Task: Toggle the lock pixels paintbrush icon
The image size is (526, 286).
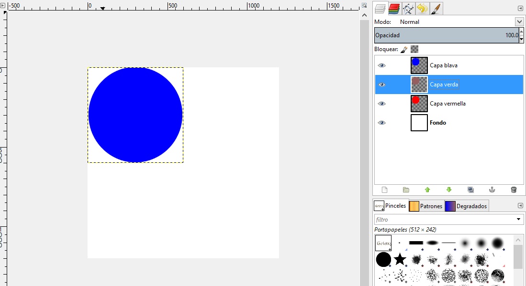Action: tap(404, 49)
